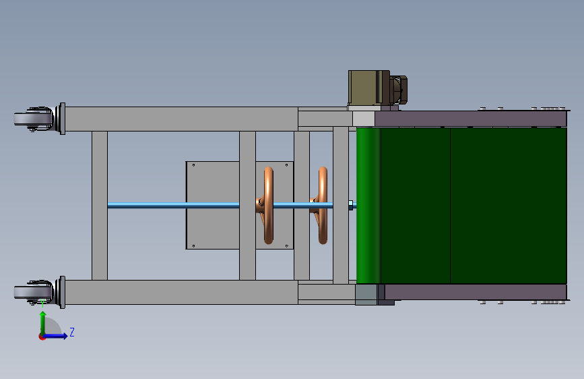The image size is (584, 379).
Task: Click the green Y axis arrow of the triad
Action: tap(43, 322)
